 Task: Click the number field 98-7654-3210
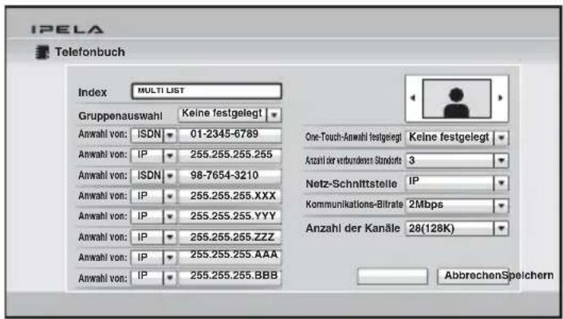tap(230, 176)
